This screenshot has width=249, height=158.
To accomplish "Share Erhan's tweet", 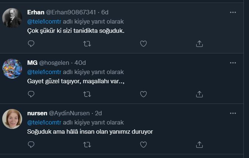I will (199, 44).
